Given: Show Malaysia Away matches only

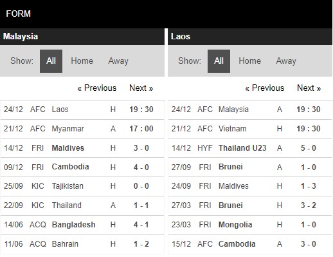Looking at the screenshot, I should point(118,61).
